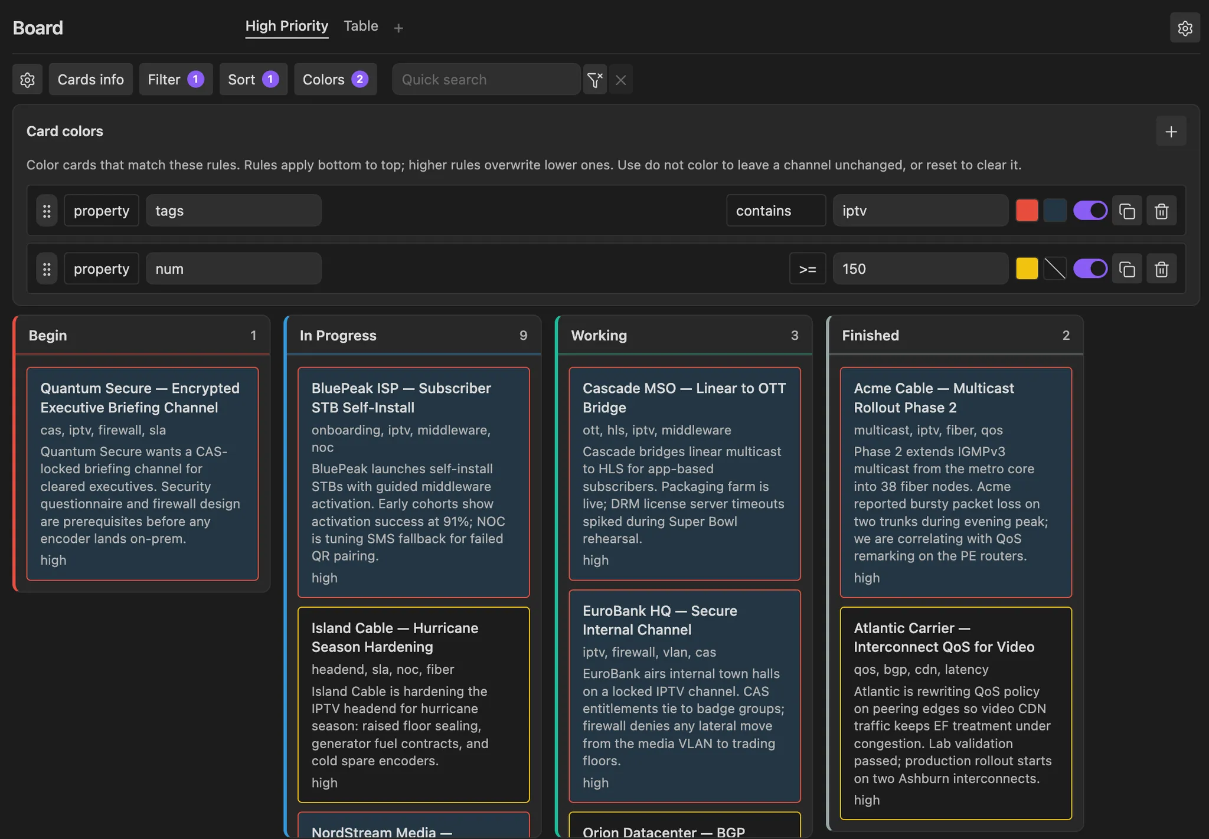This screenshot has height=839, width=1209.
Task: Click the Finished card count 2
Action: (x=1066, y=336)
